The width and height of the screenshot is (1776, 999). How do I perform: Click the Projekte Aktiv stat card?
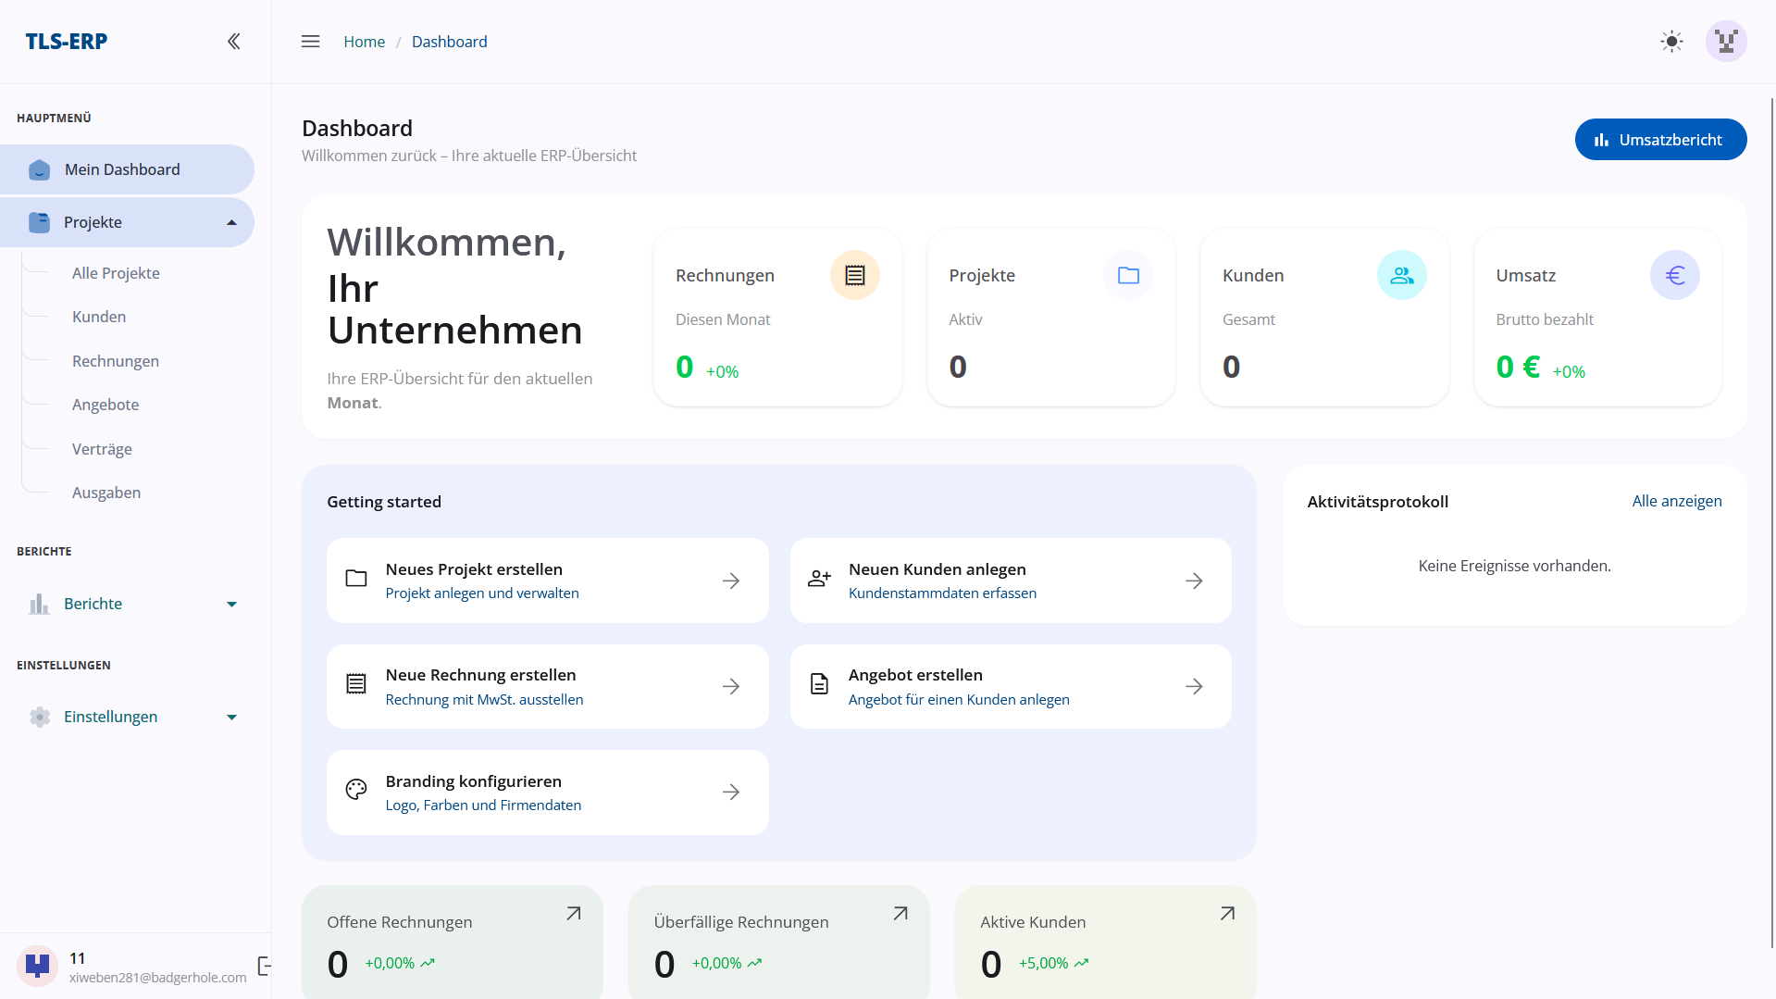pyautogui.click(x=1050, y=318)
